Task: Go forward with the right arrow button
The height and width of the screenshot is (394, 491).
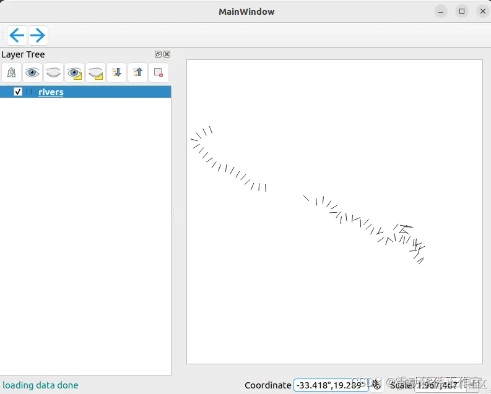Action: 38,35
